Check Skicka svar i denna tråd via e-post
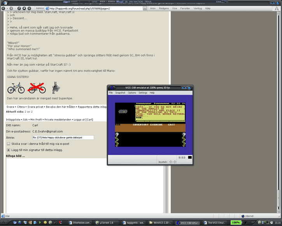 pyautogui.click(x=9, y=144)
